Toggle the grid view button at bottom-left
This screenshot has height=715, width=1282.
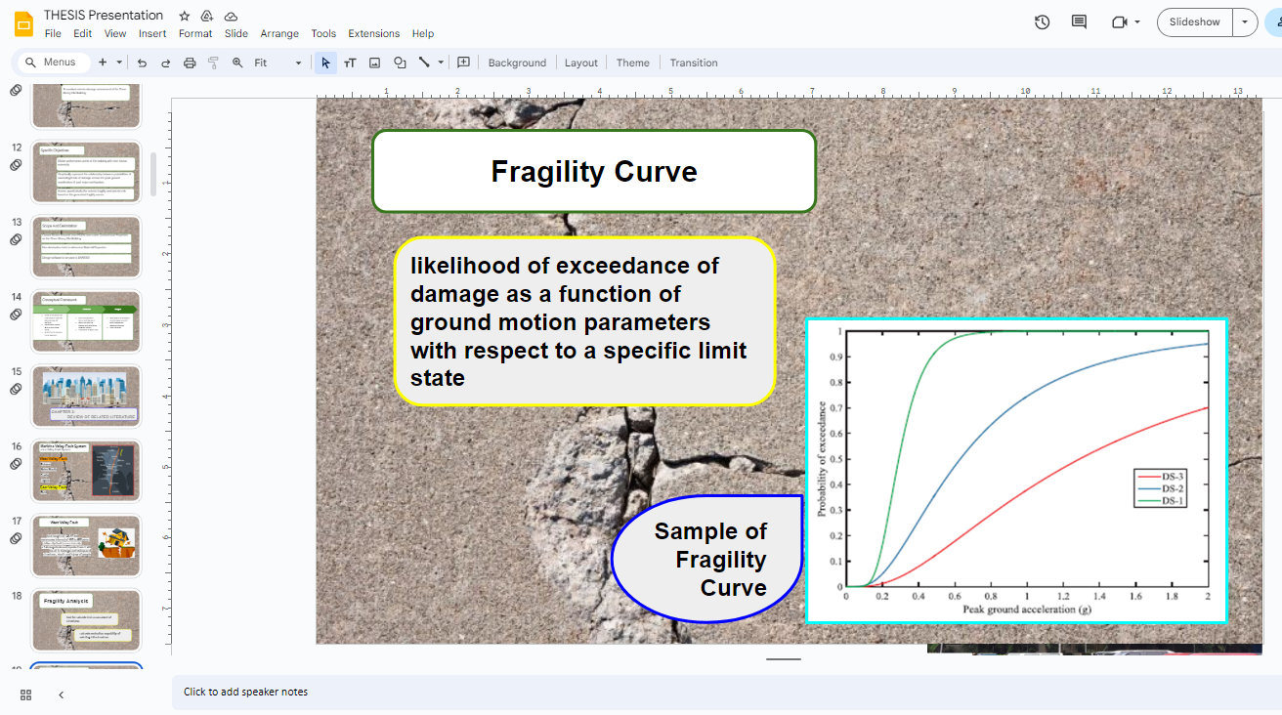(25, 694)
